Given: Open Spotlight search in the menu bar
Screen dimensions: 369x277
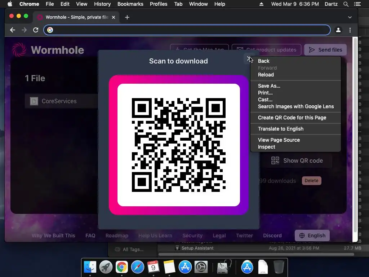Looking at the screenshot, I should pos(346,4).
